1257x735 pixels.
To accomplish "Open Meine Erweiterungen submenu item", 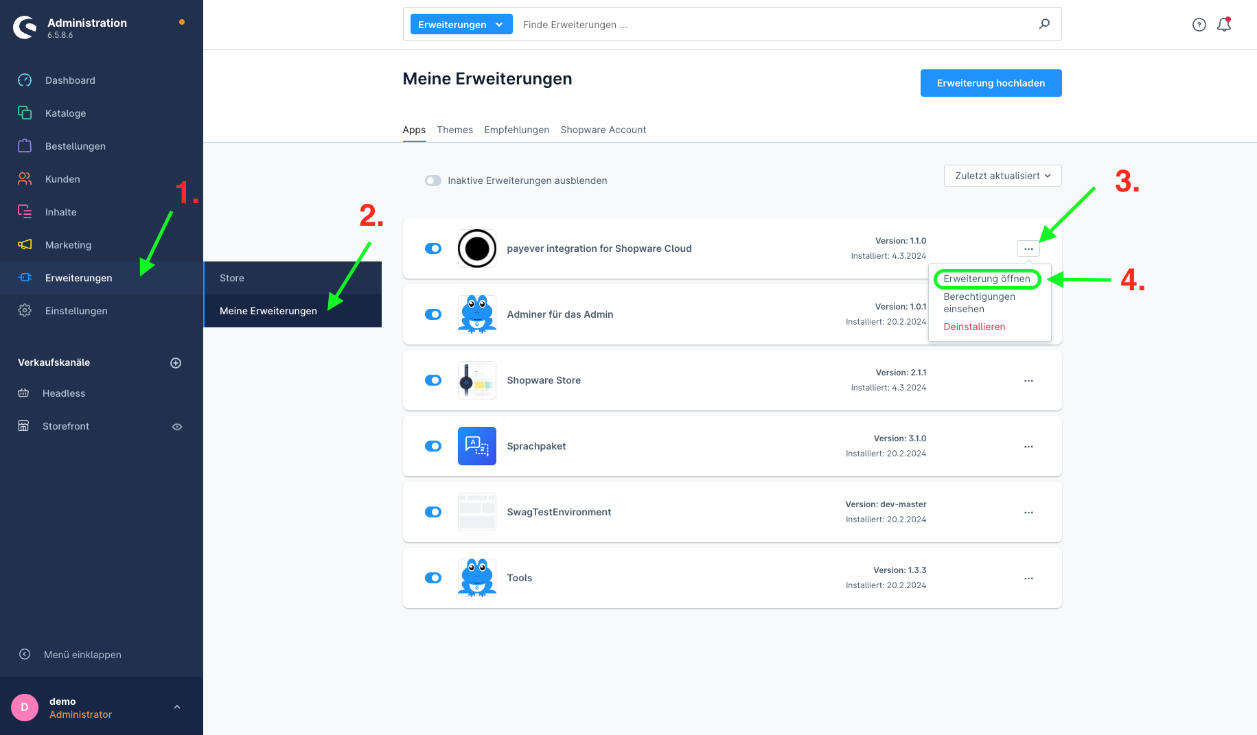I will [x=292, y=311].
